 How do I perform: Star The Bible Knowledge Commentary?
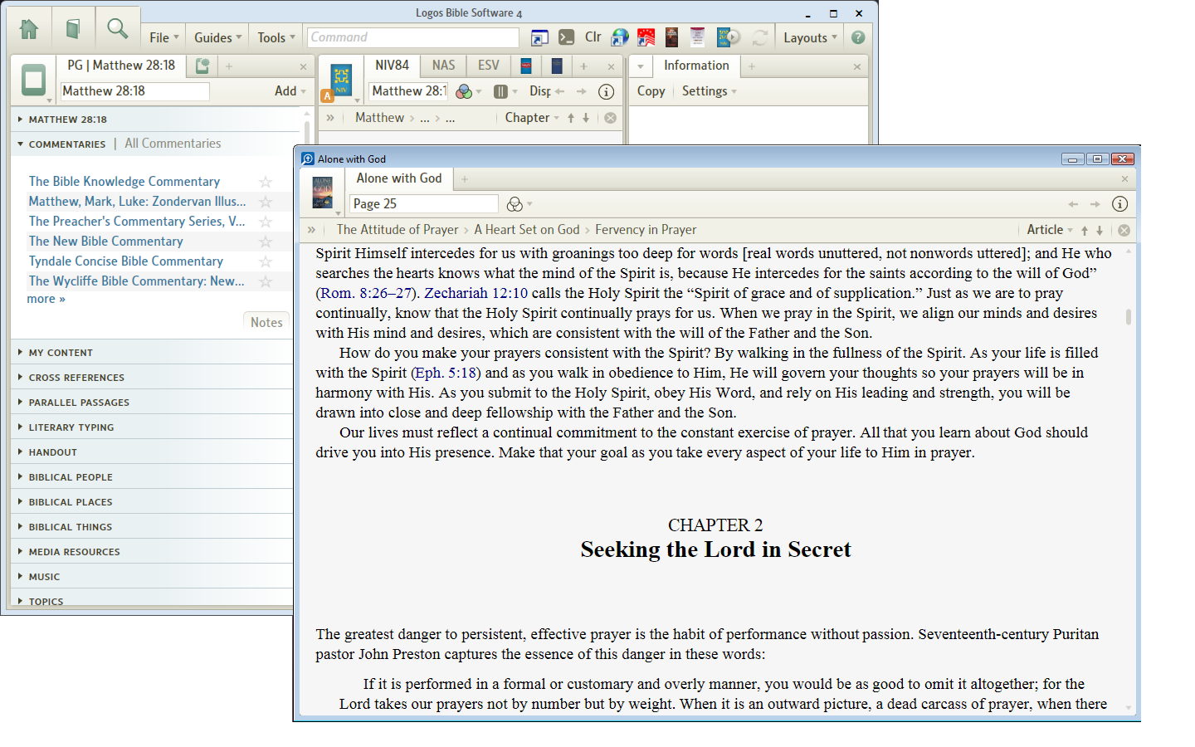pyautogui.click(x=266, y=182)
